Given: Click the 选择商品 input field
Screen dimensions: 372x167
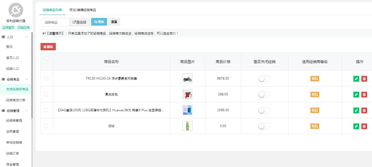Looking at the screenshot, I should click(x=56, y=22).
